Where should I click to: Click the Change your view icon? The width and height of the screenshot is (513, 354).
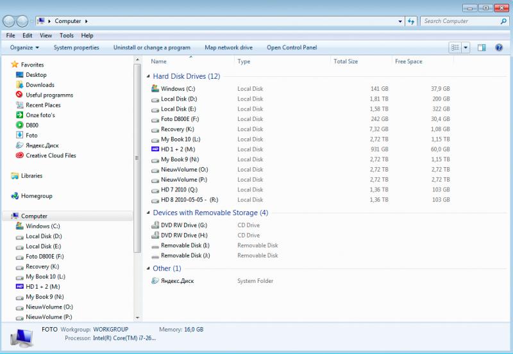455,47
